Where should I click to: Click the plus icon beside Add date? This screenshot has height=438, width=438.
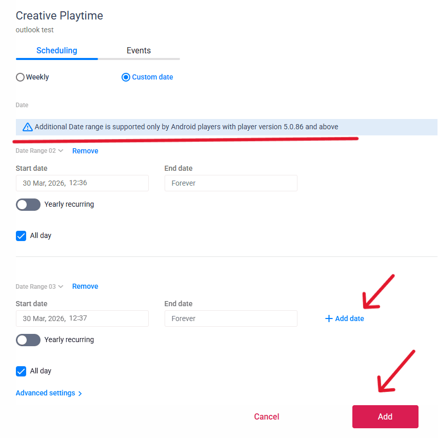tap(329, 318)
